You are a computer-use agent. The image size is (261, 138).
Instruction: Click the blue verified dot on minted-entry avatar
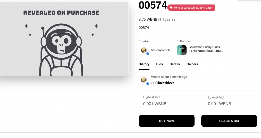pos(148,83)
